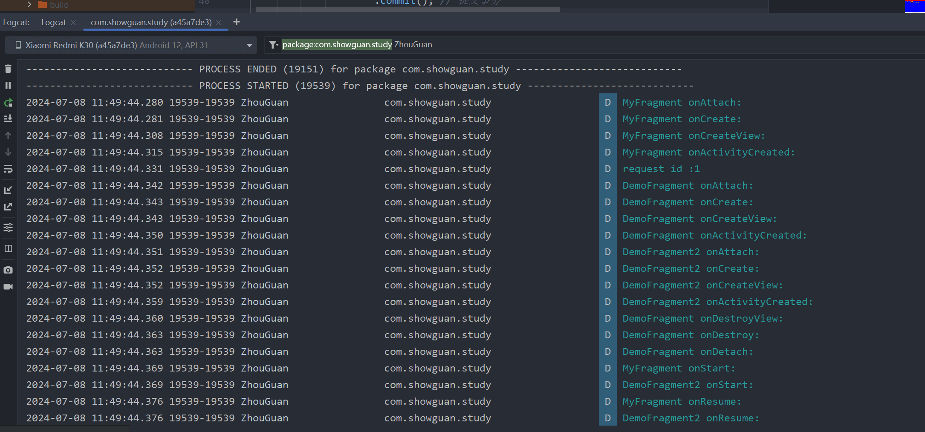Screen dimensions: 925x432
Task: Switch to the Logcat tab
Action: point(54,22)
